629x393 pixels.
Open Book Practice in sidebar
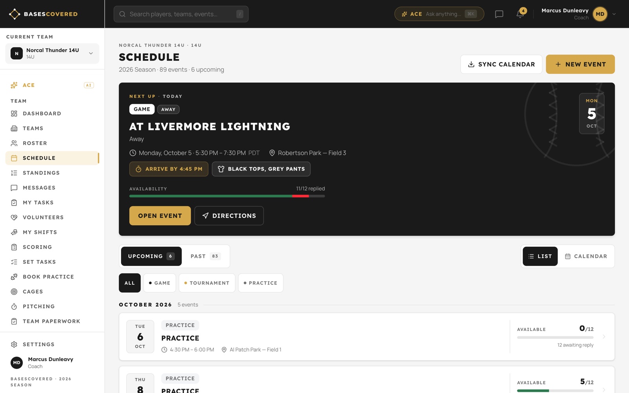(x=52, y=277)
